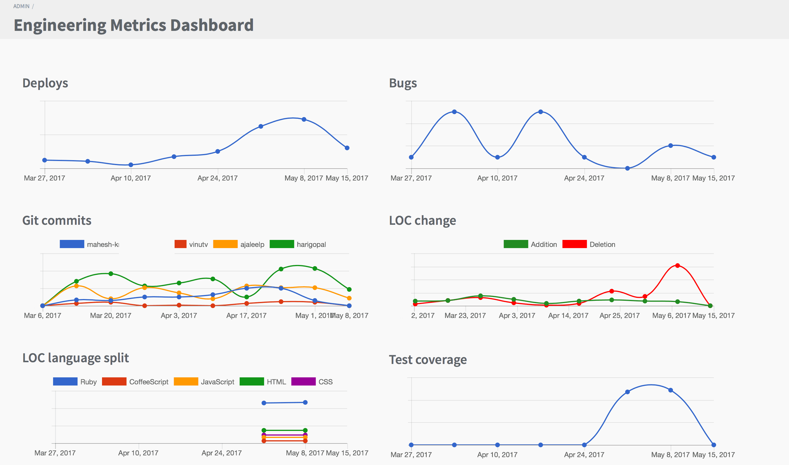Toggle the CoffeeScript series visibility
This screenshot has height=465, width=789.
point(114,381)
